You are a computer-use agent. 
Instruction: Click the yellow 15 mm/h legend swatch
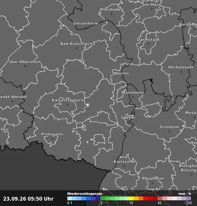tap(131, 198)
